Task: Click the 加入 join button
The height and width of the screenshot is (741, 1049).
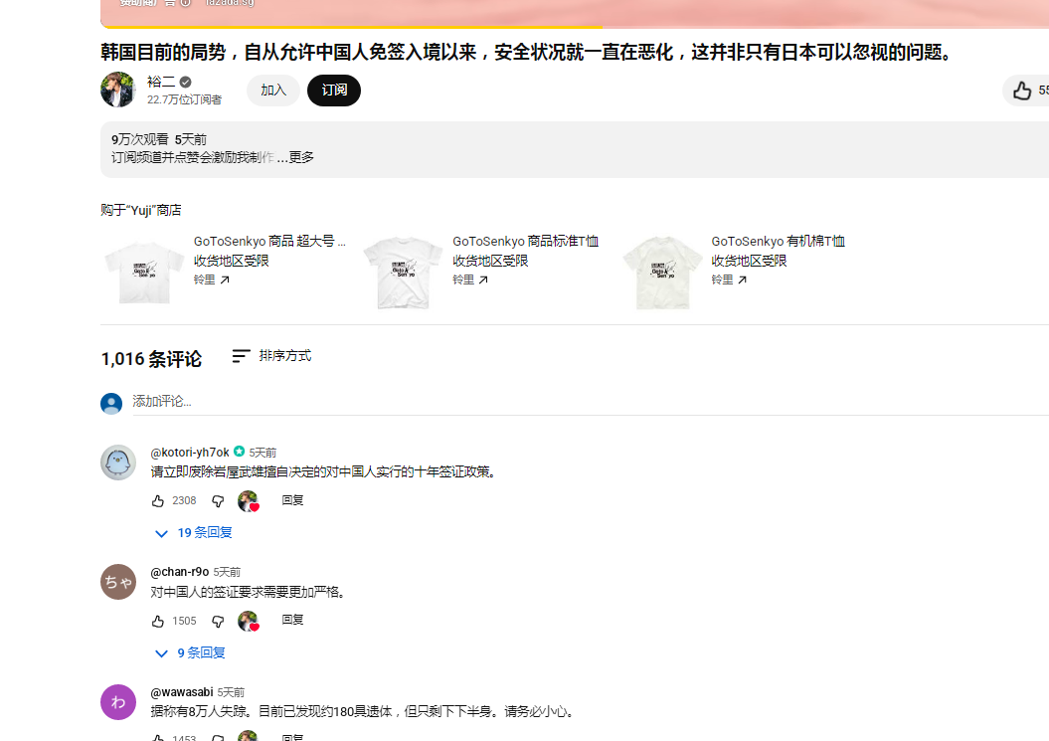Action: point(273,91)
